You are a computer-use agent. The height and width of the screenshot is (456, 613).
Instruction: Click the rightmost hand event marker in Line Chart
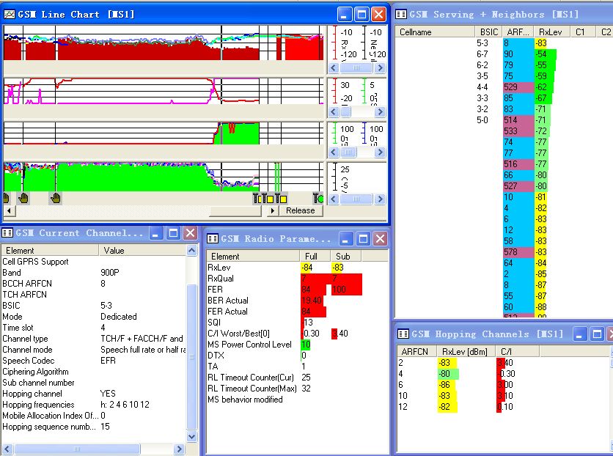(56, 198)
